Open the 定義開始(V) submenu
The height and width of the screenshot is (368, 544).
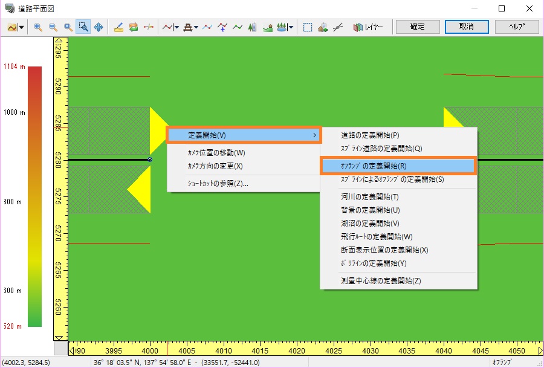tap(244, 135)
